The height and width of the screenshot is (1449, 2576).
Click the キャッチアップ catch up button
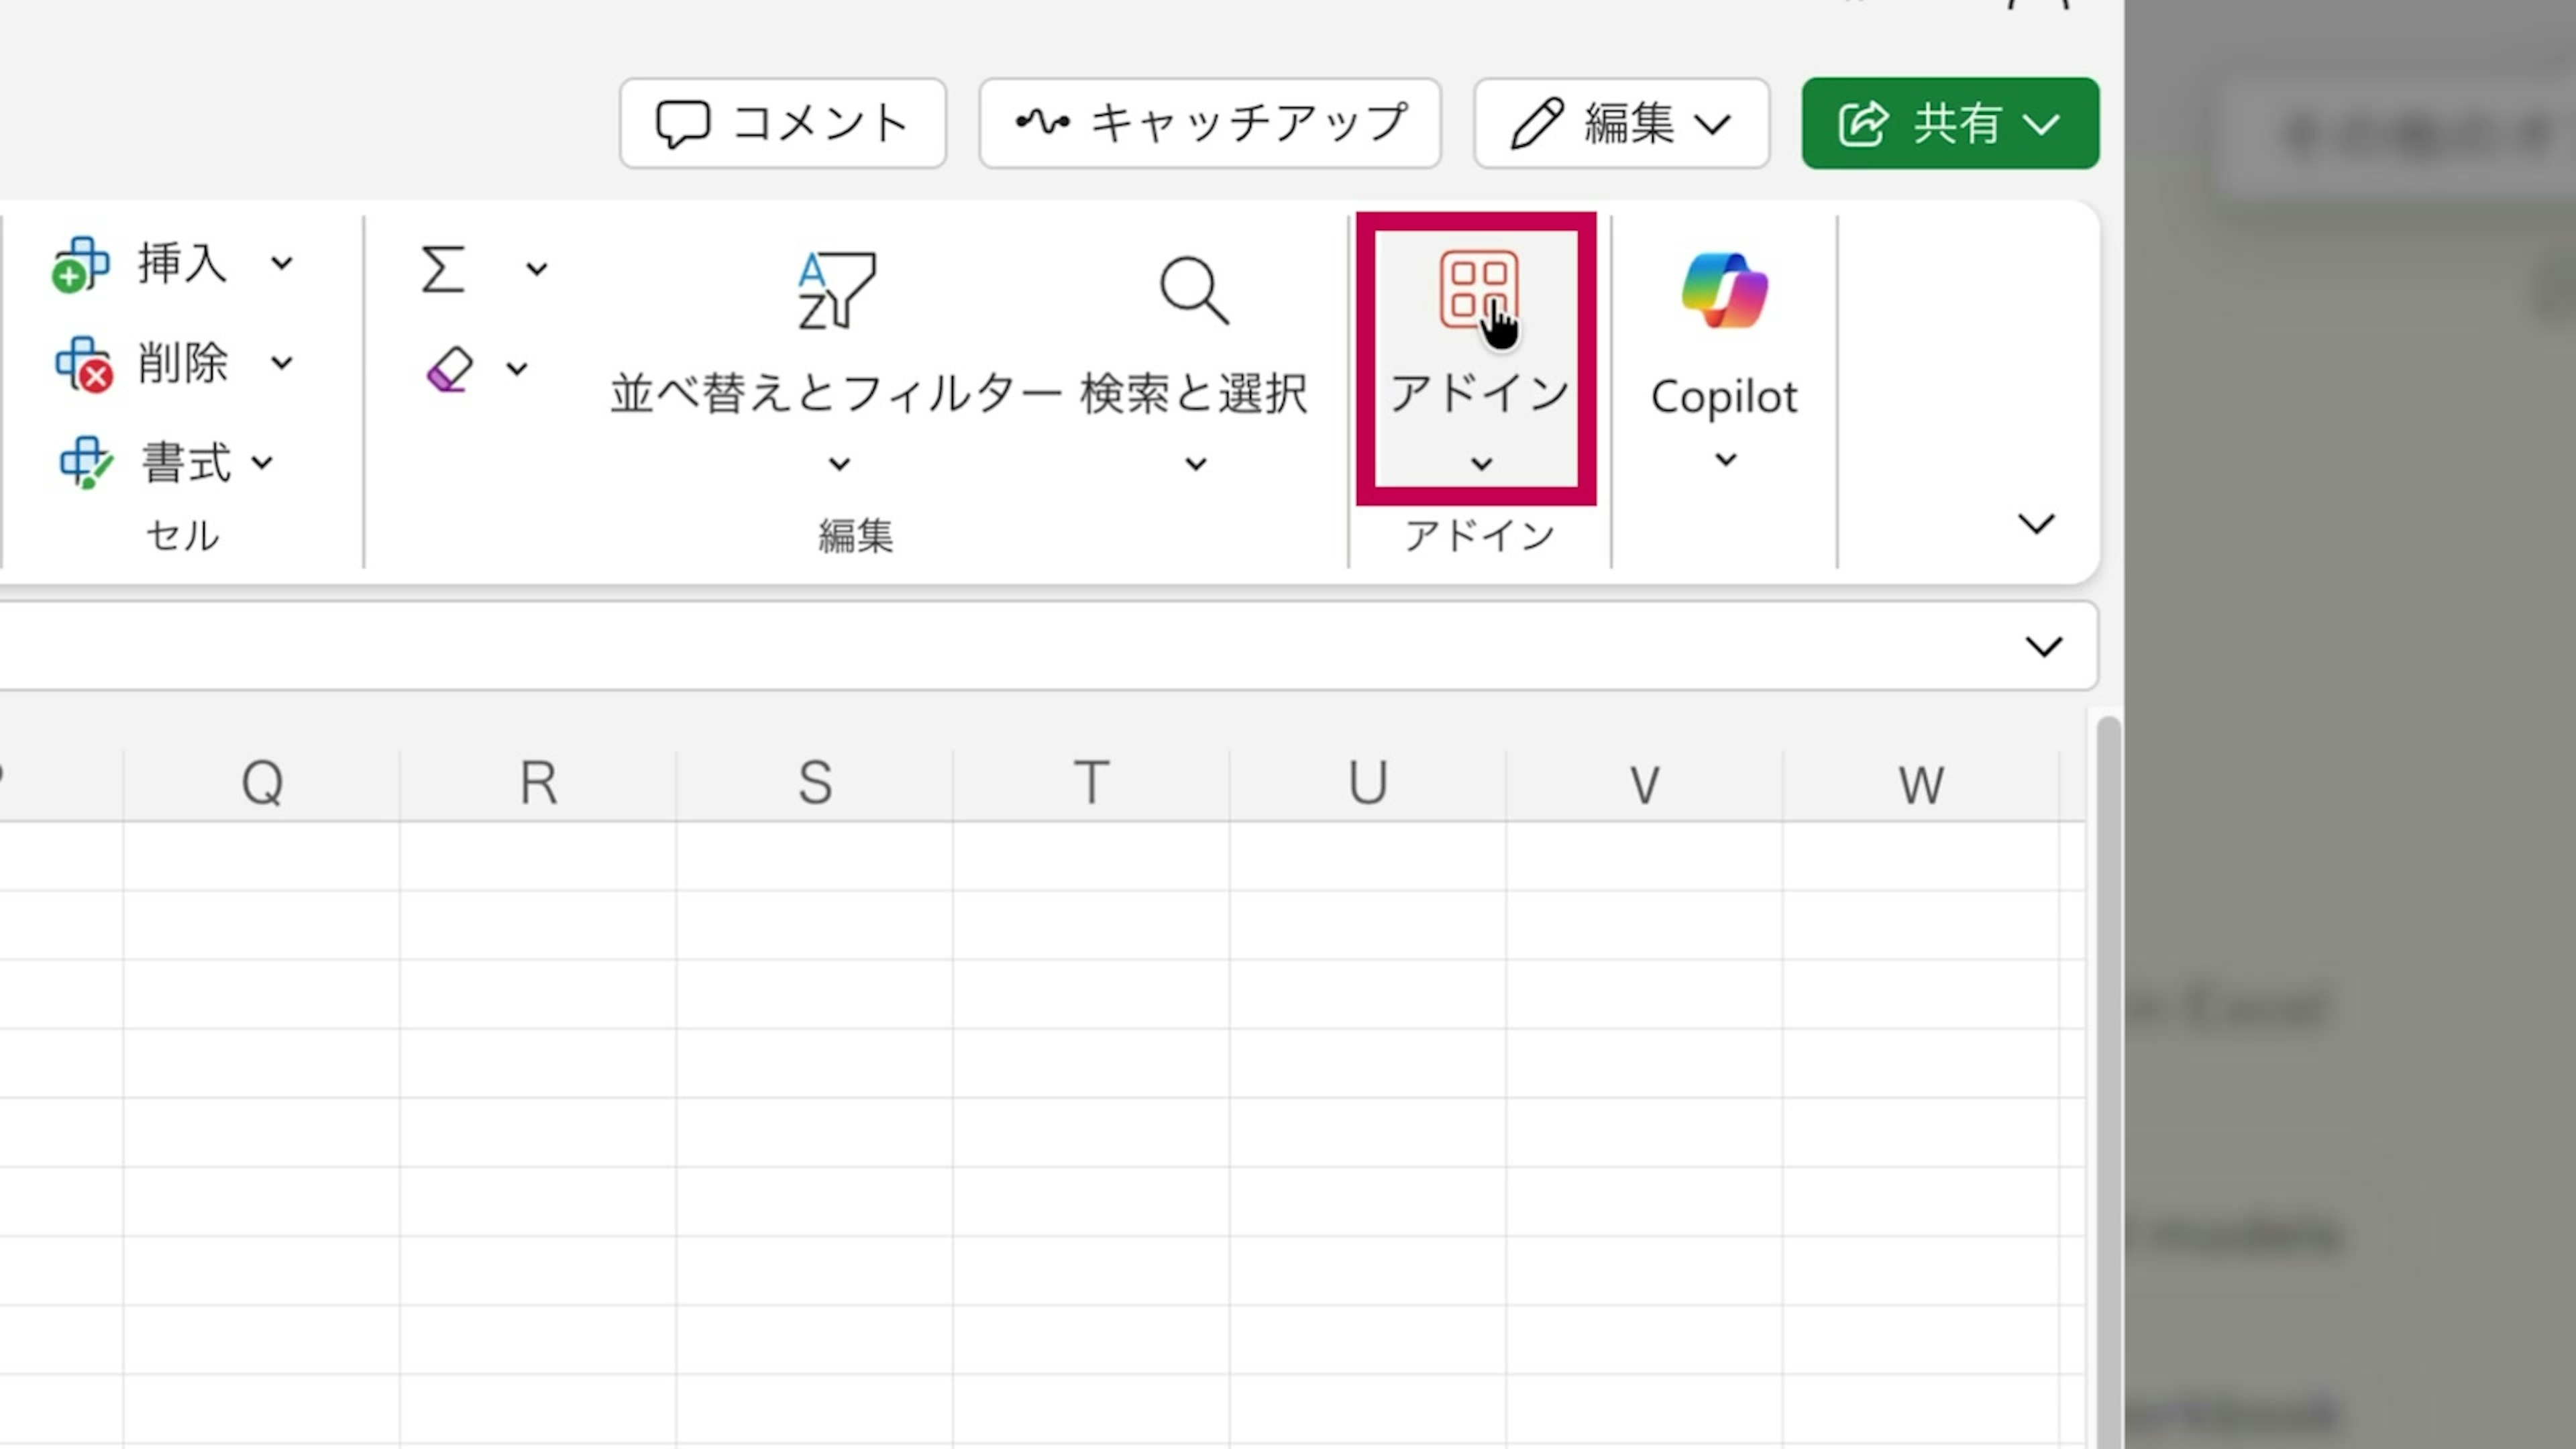(x=1209, y=123)
